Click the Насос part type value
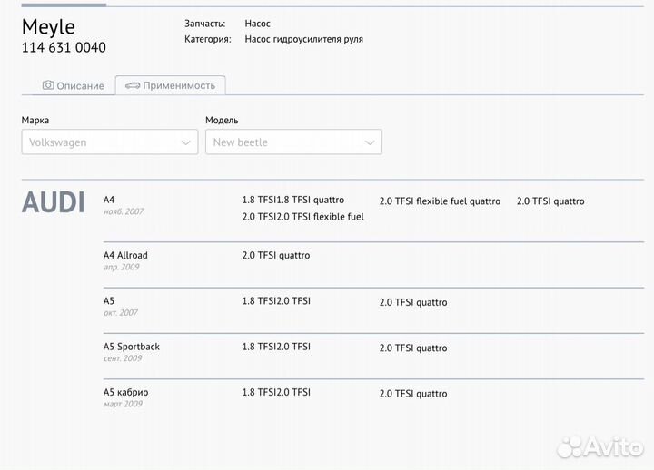The width and height of the screenshot is (654, 470). click(257, 23)
